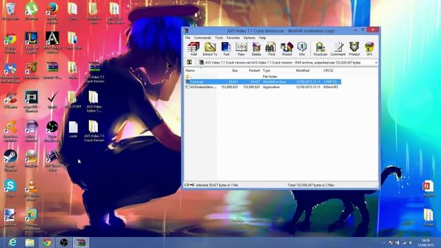
Task: Click 'Total 153,939,347 bytes in 2 files' status text
Action: coord(311,185)
